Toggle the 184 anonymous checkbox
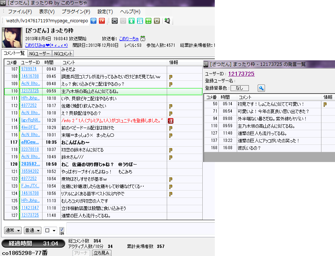 tap(62, 230)
